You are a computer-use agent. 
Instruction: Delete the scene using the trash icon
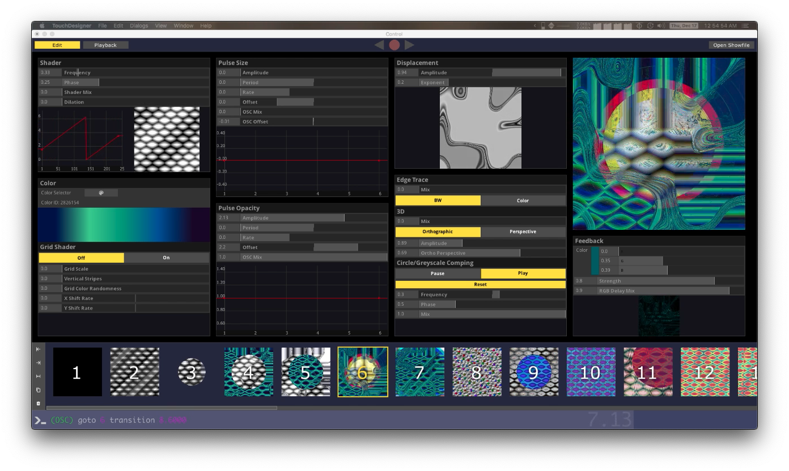pyautogui.click(x=38, y=403)
